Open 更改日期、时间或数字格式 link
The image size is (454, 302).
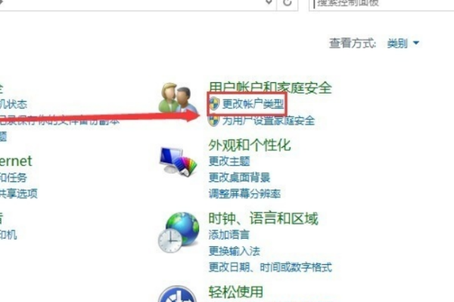[x=270, y=267]
